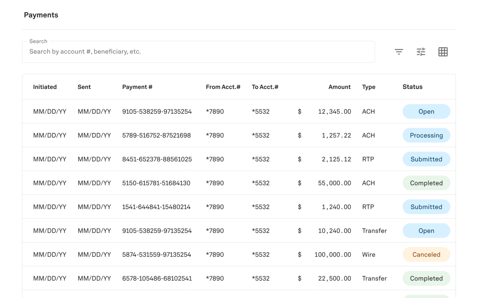Sort table by Status column
The image size is (478, 298).
tap(412, 87)
